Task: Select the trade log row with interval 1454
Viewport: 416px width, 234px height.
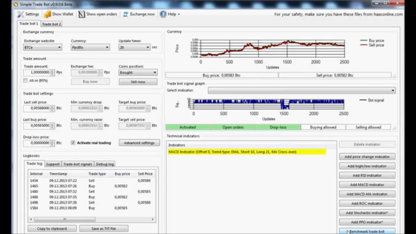Action: coord(92,180)
